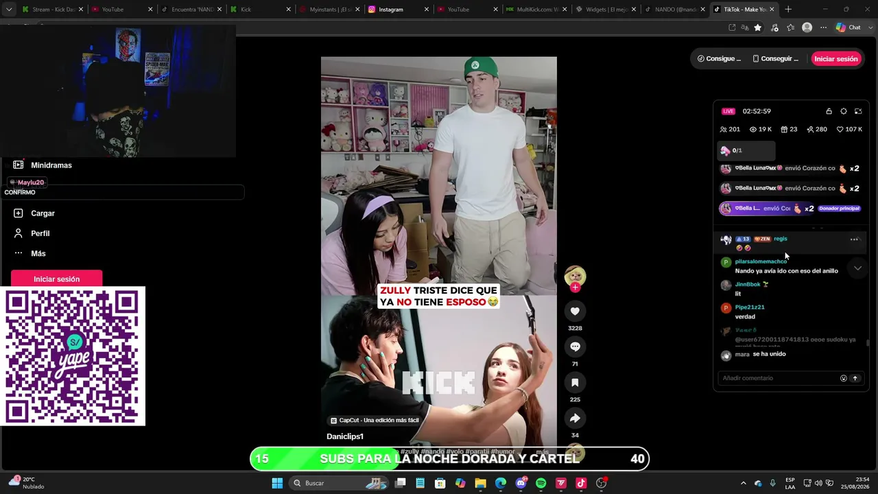Viewport: 878px width, 494px height.
Task: Like the TikTok video with heart icon
Action: [x=575, y=311]
